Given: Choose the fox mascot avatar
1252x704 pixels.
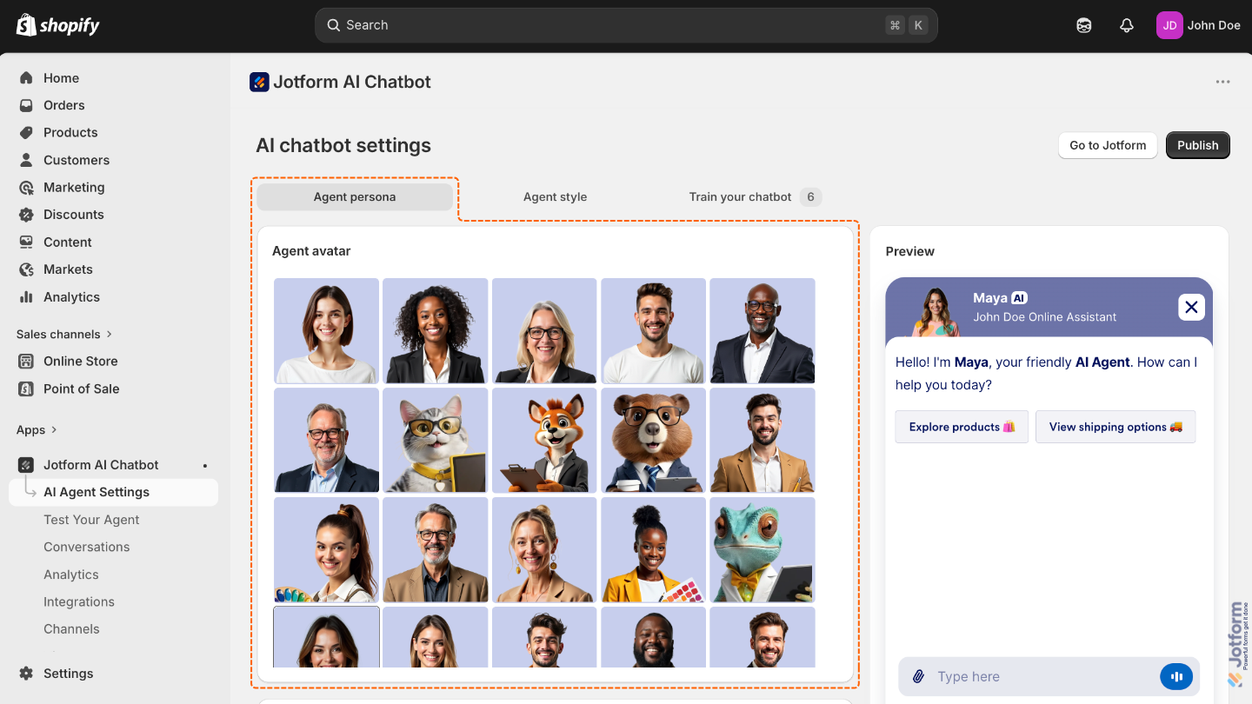Looking at the screenshot, I should tap(543, 440).
